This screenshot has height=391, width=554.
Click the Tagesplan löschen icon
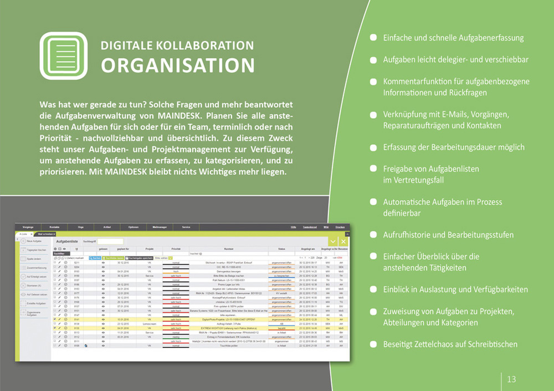23,250
